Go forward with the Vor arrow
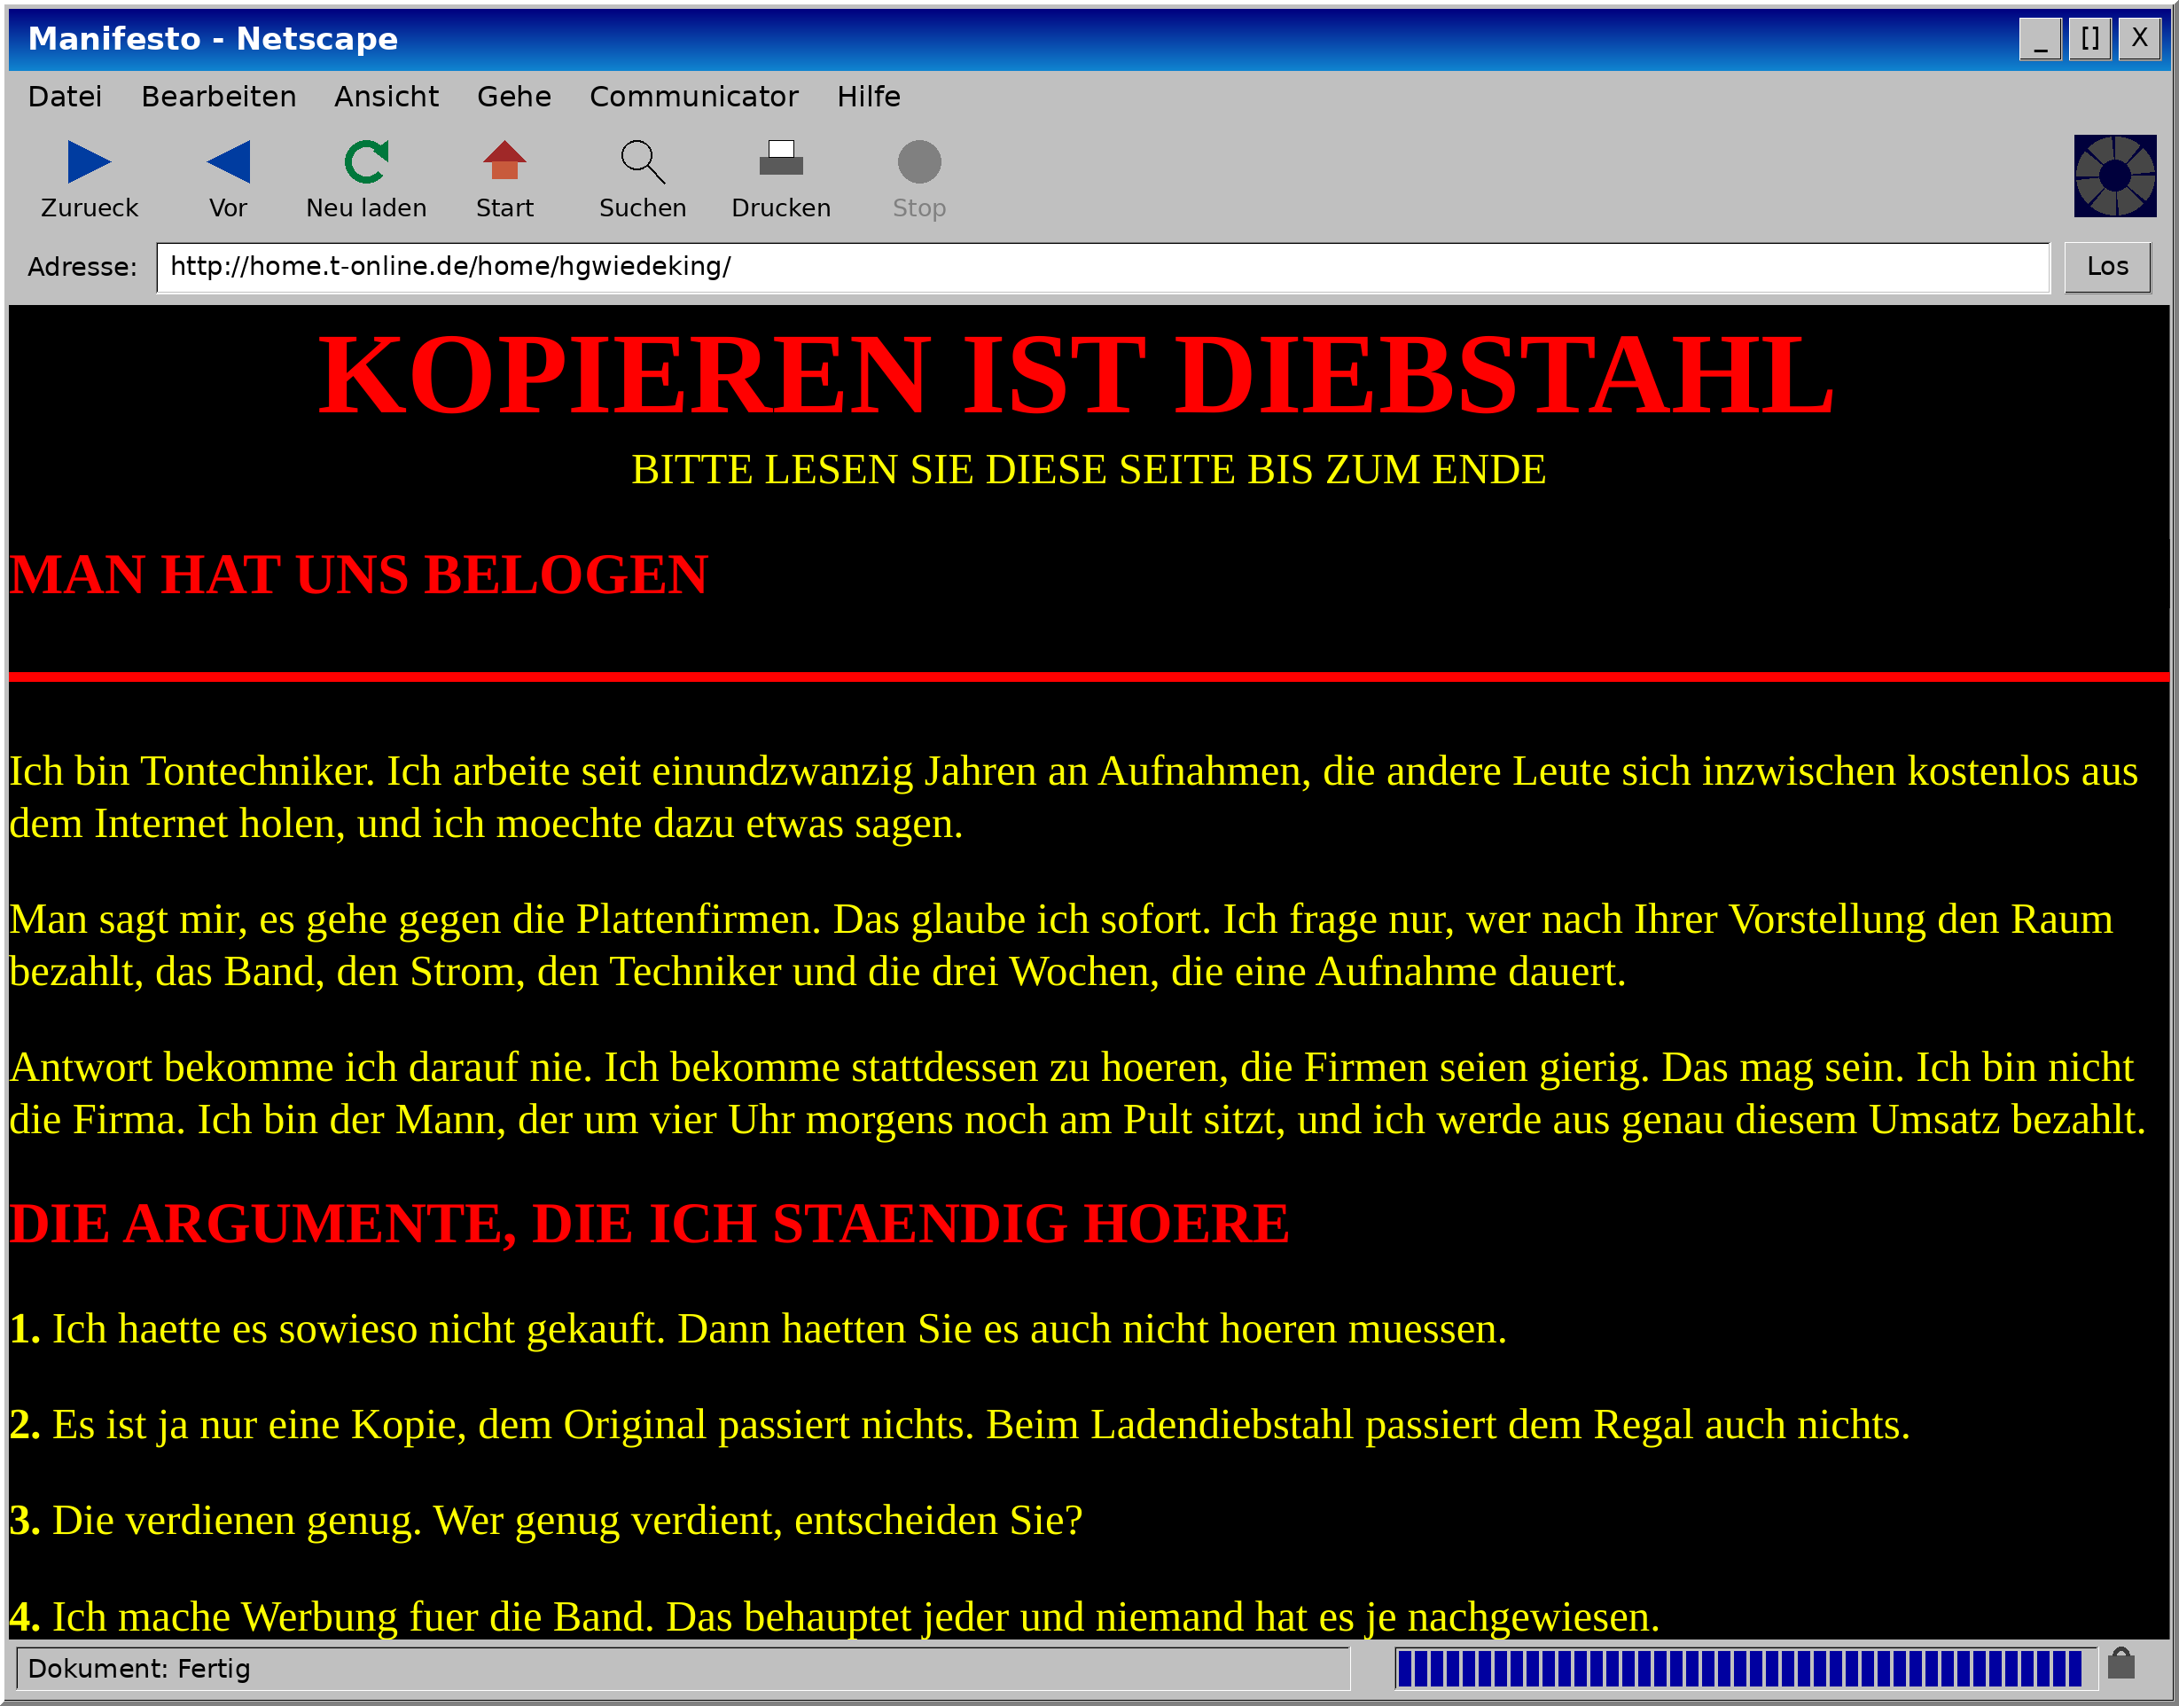 pos(228,161)
